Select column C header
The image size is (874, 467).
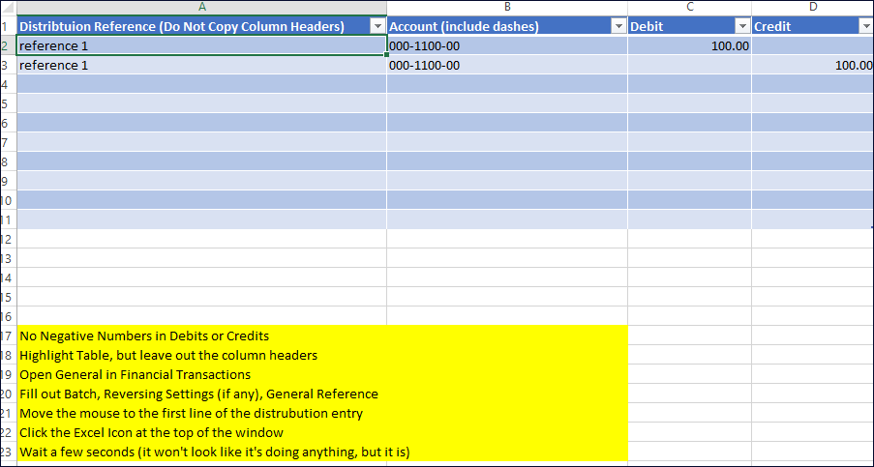(x=689, y=7)
